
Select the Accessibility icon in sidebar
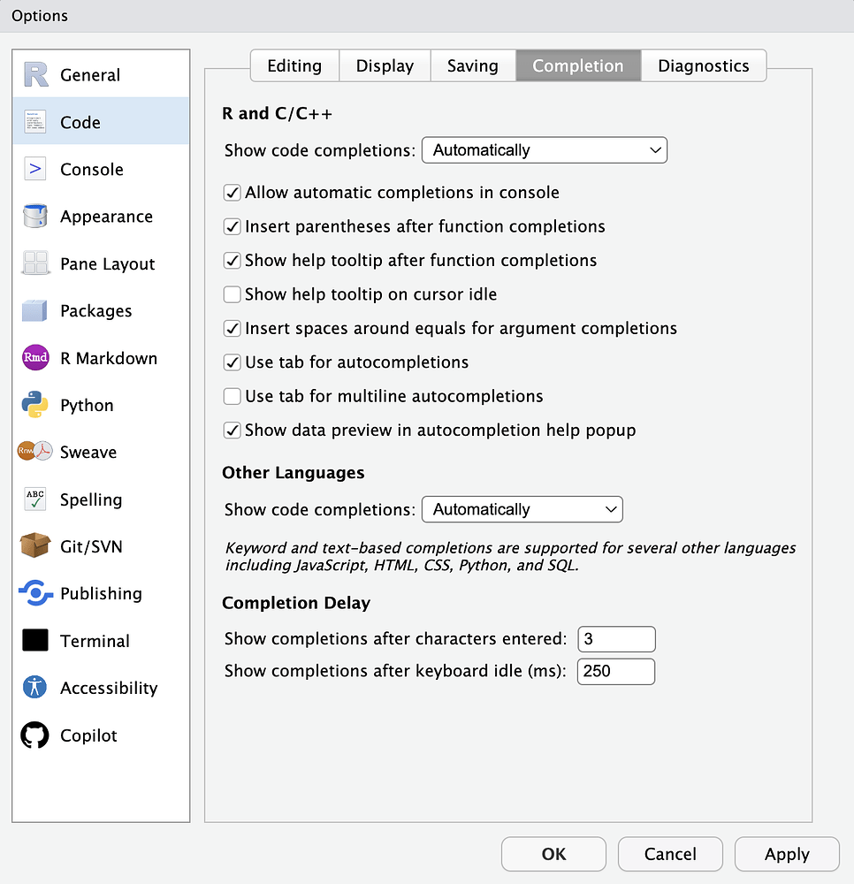tap(35, 687)
